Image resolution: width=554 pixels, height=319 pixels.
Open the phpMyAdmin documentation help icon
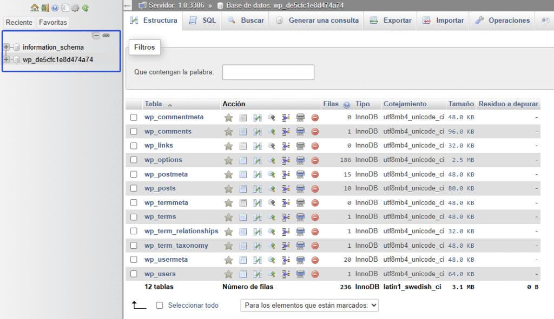tap(55, 8)
